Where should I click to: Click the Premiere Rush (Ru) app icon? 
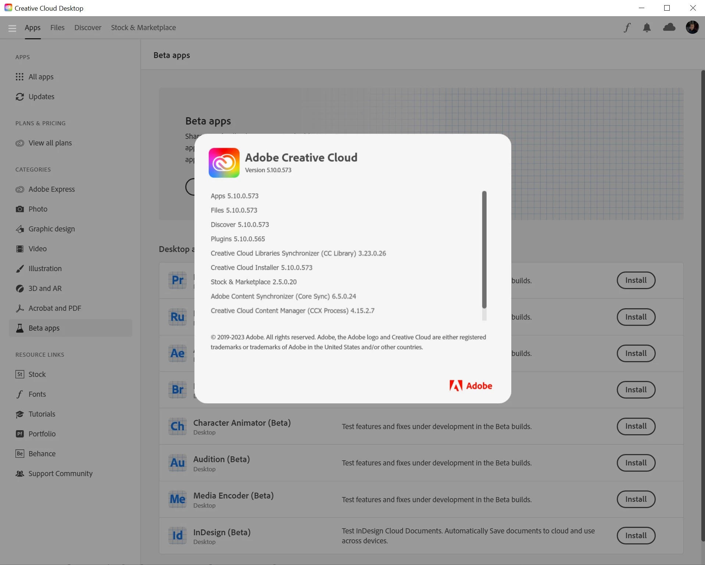[x=178, y=317]
